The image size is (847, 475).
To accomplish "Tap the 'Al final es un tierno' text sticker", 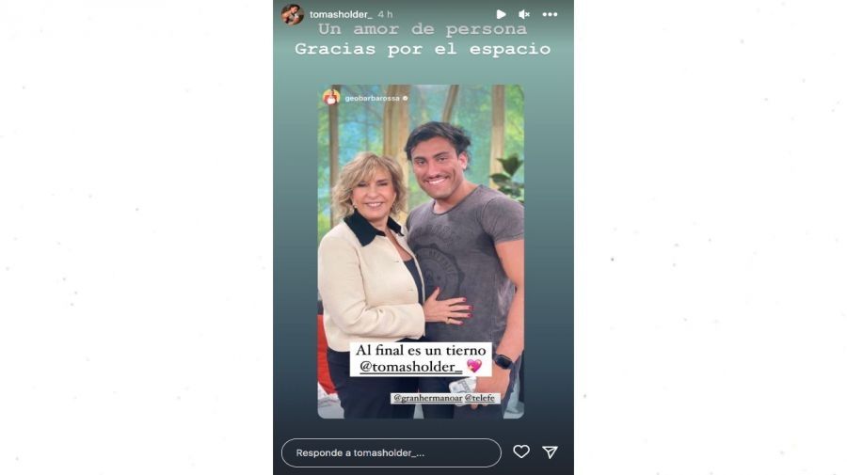I will [x=421, y=350].
